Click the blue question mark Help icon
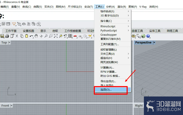Image resolution: width=183 pixels, height=115 pixels. pos(148,36)
